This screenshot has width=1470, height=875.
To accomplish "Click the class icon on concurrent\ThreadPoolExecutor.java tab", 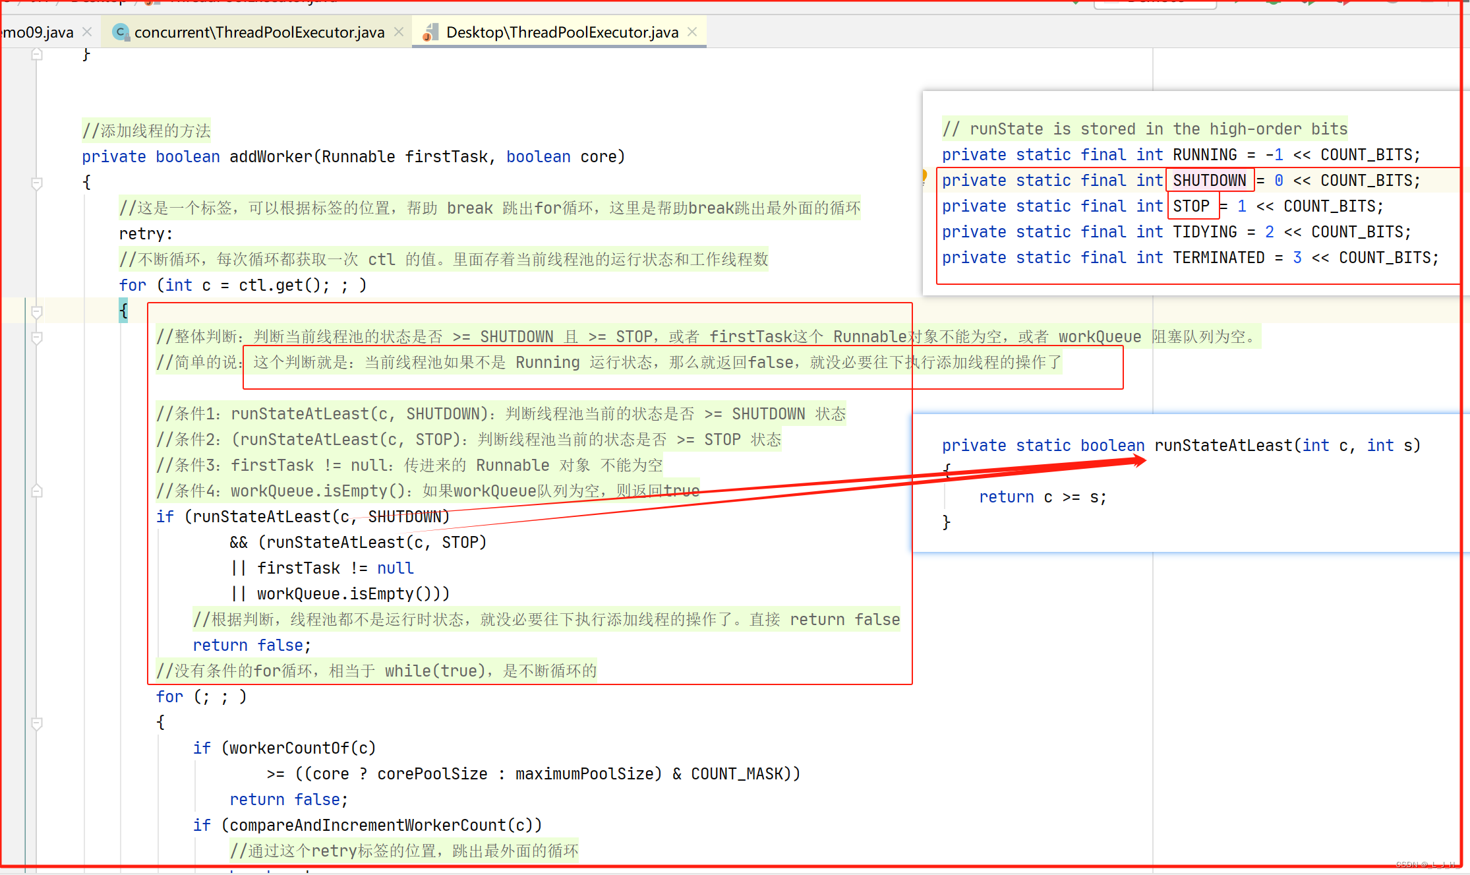I will coord(121,32).
